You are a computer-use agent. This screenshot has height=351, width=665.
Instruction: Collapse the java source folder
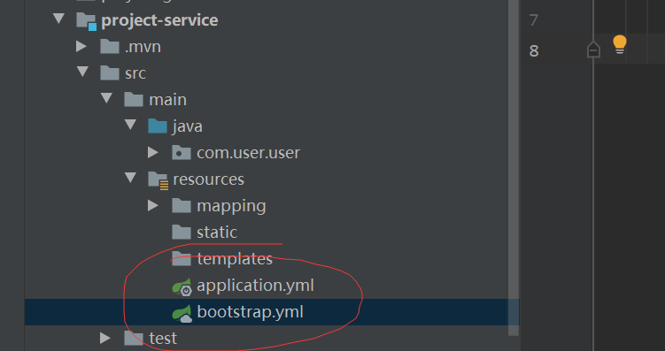pos(130,125)
